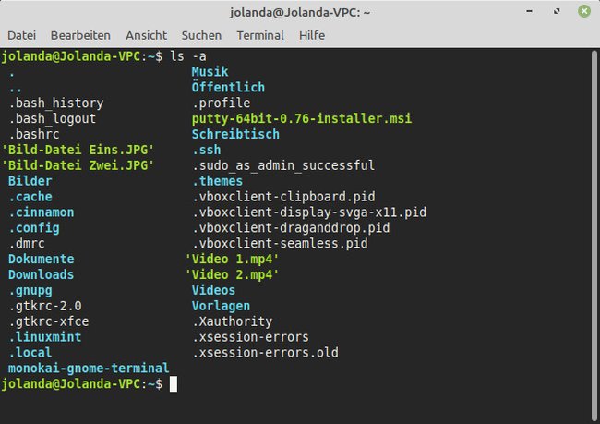This screenshot has height=424, width=600.
Task: Click the .sudo_as_admin_successful entry
Action: (283, 165)
